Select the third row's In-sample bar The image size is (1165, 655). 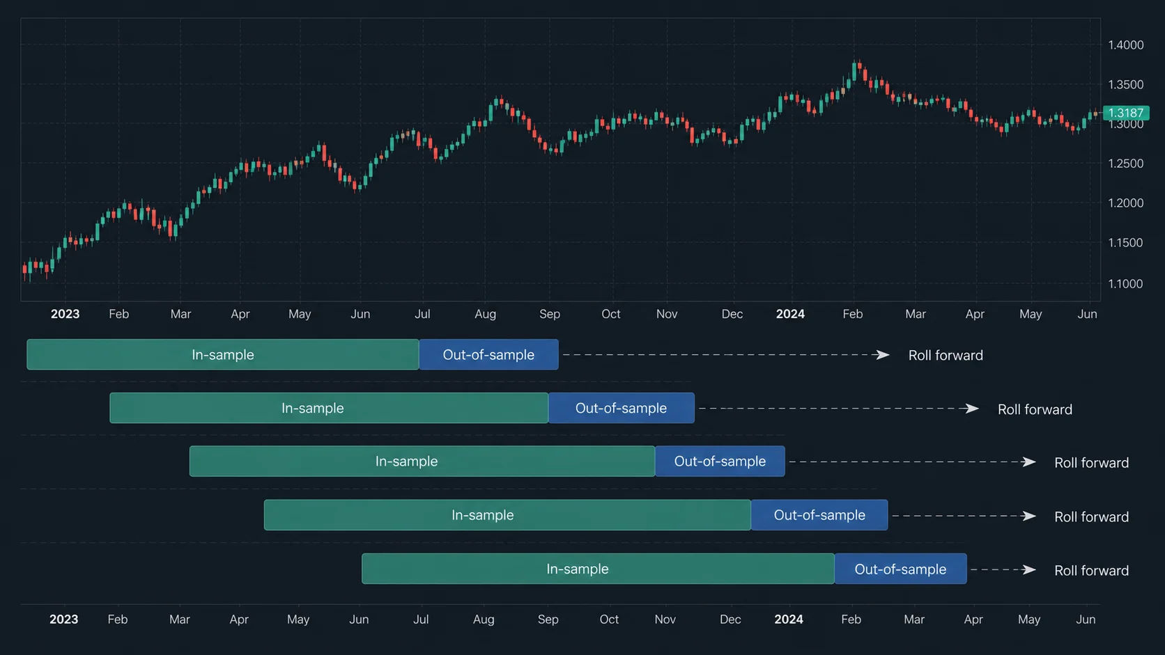(422, 461)
